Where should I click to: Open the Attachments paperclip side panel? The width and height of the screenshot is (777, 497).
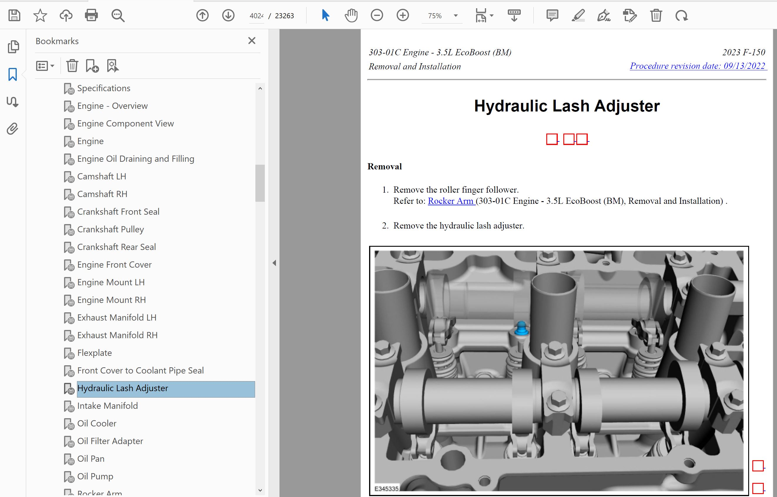coord(13,129)
